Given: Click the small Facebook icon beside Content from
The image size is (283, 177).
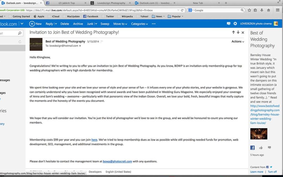Looking at the screenshot, I should click(x=268, y=167).
